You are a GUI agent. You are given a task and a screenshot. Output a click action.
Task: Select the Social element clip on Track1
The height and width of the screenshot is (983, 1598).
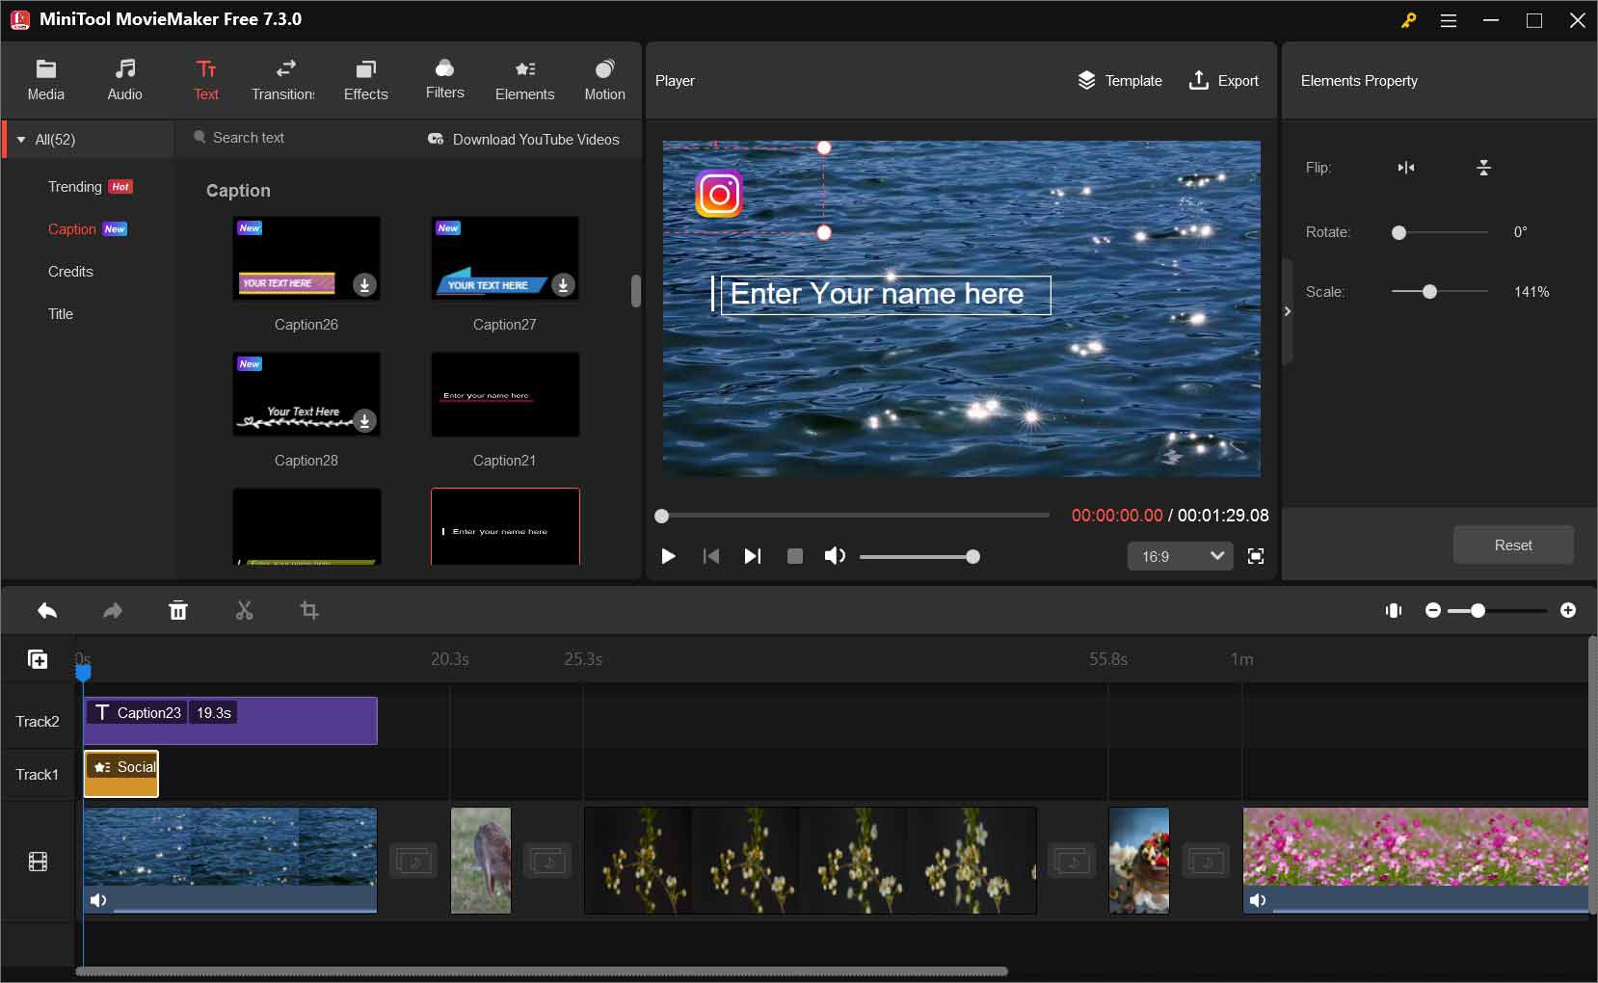121,774
